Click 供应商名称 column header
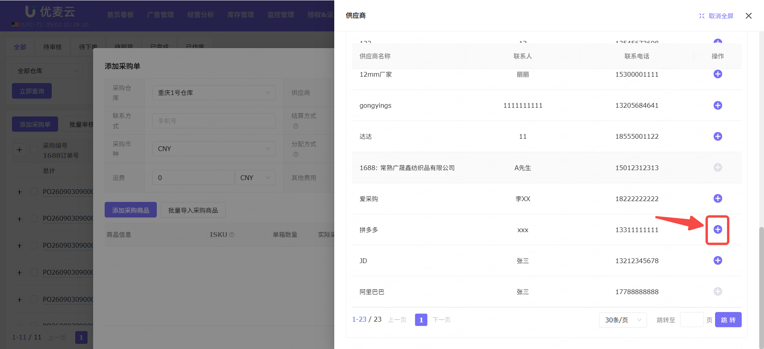The image size is (764, 349). (375, 56)
